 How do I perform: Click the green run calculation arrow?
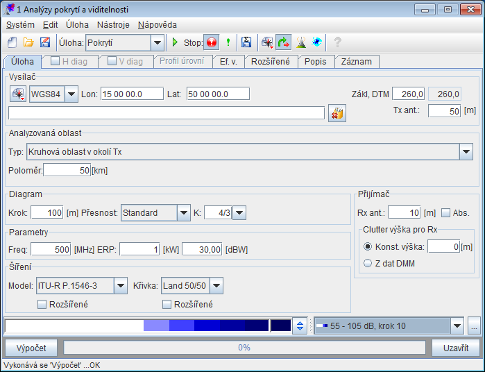pyautogui.click(x=175, y=43)
